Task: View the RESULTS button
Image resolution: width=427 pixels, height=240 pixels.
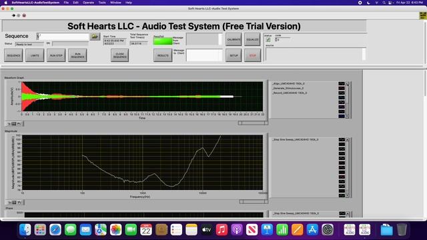Action: pos(163,55)
